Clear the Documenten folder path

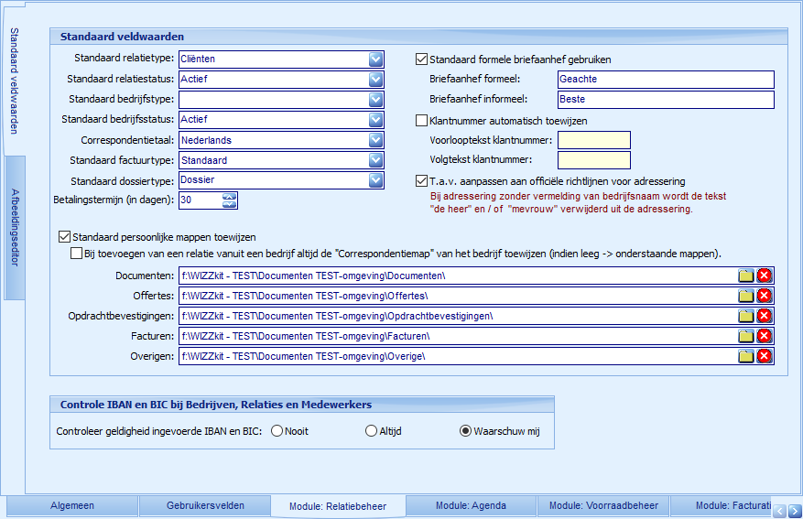coord(765,276)
